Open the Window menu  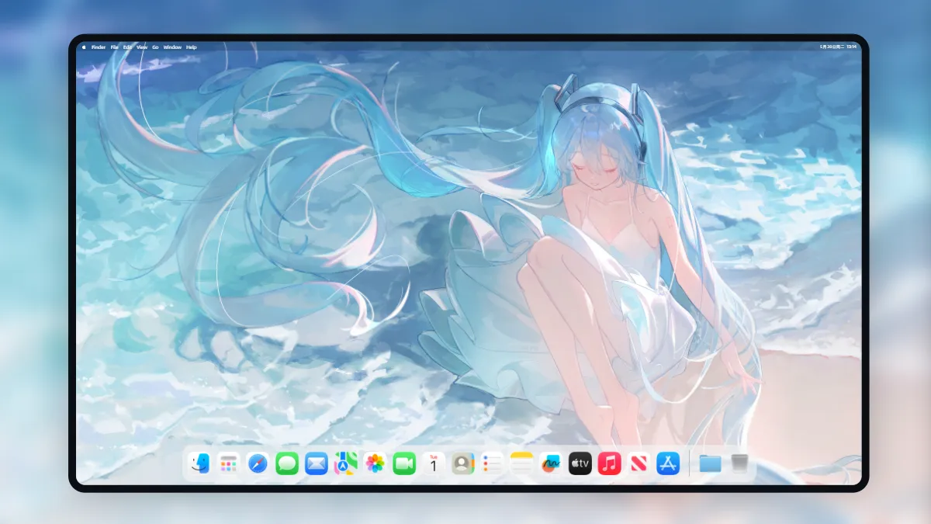click(x=172, y=47)
